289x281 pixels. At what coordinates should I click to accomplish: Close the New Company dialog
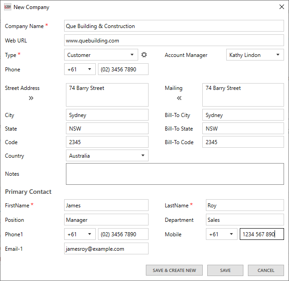pyautogui.click(x=282, y=7)
